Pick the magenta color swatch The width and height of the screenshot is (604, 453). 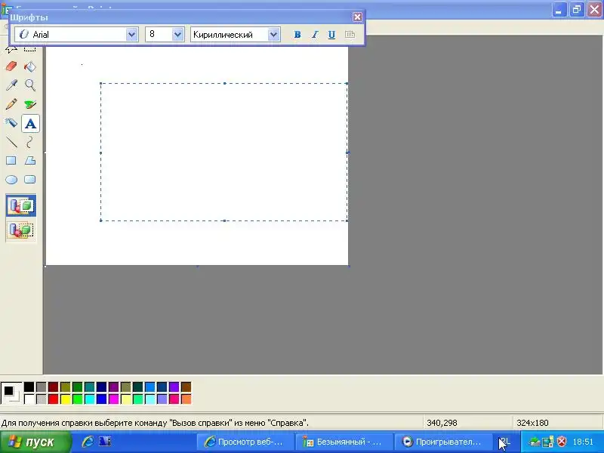coord(114,399)
